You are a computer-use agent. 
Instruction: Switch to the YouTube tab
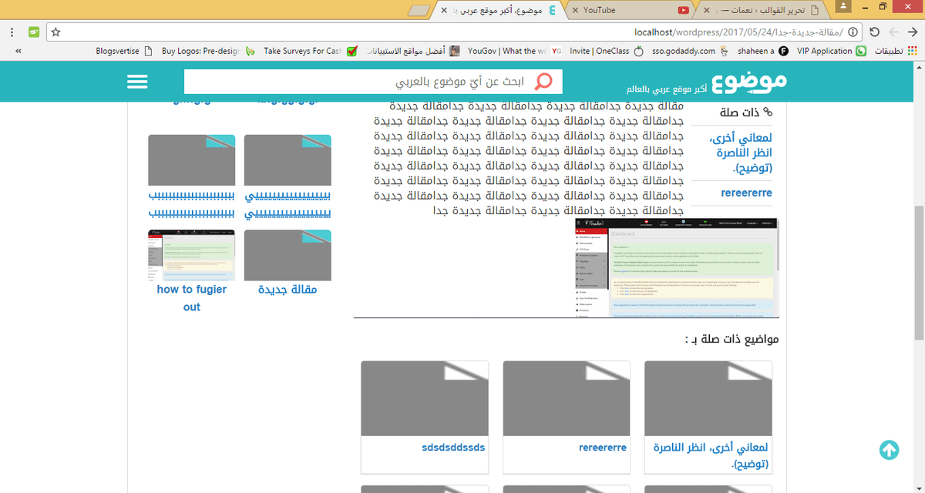[631, 10]
